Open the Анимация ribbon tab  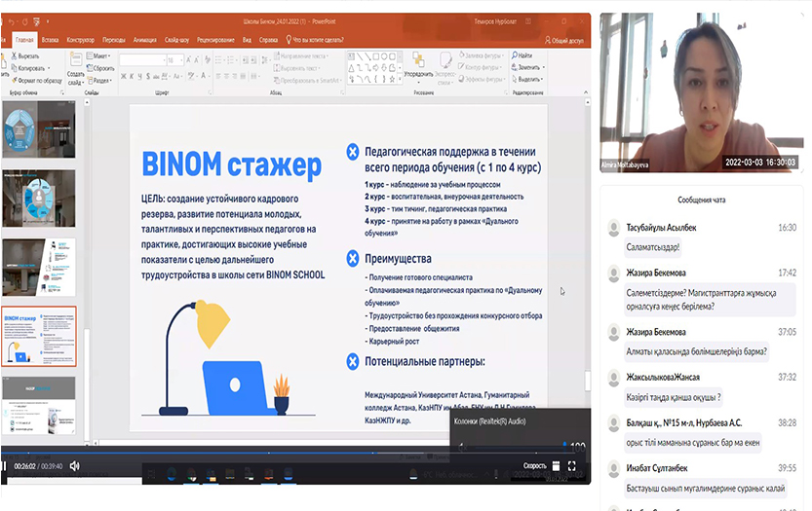point(144,40)
